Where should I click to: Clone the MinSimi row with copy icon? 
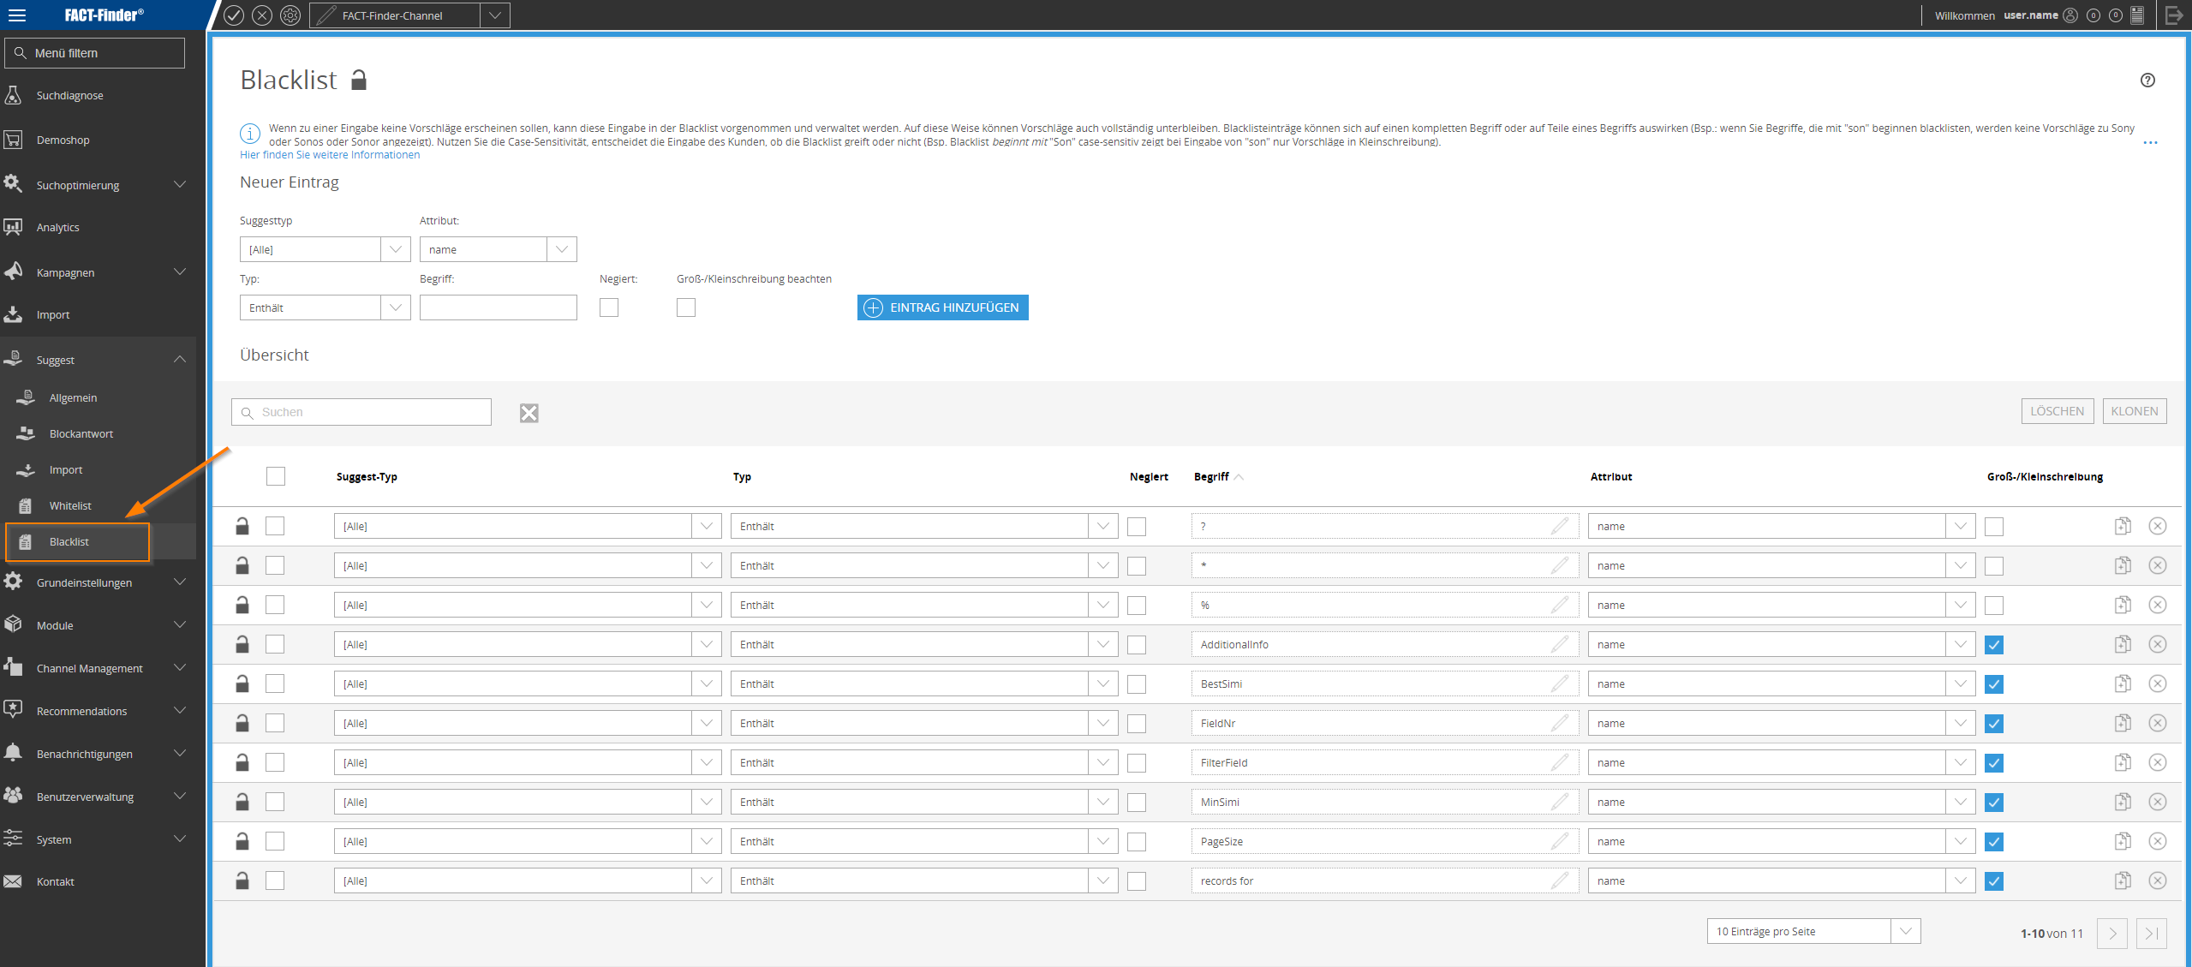(2123, 802)
